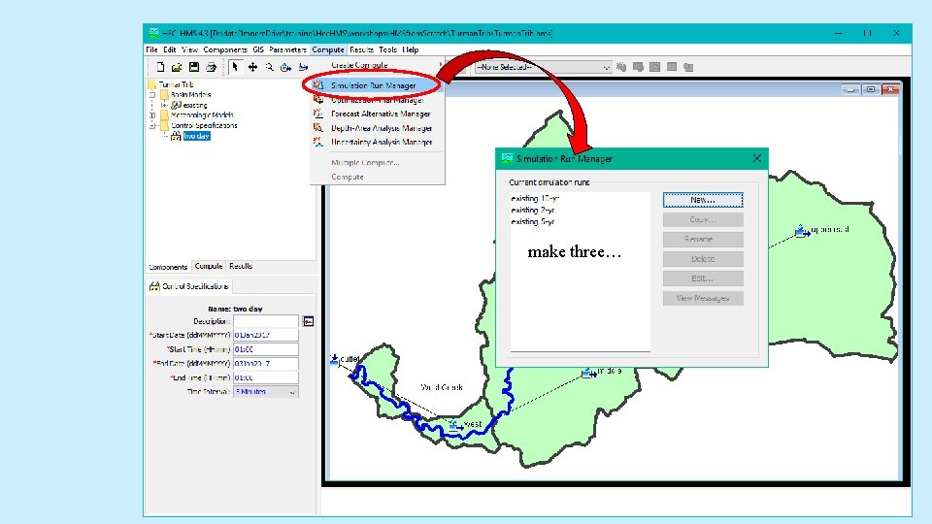Select the arrow pointer tool
The height and width of the screenshot is (524, 932).
coord(235,67)
